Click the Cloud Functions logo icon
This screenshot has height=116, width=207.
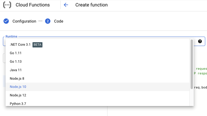7,5
